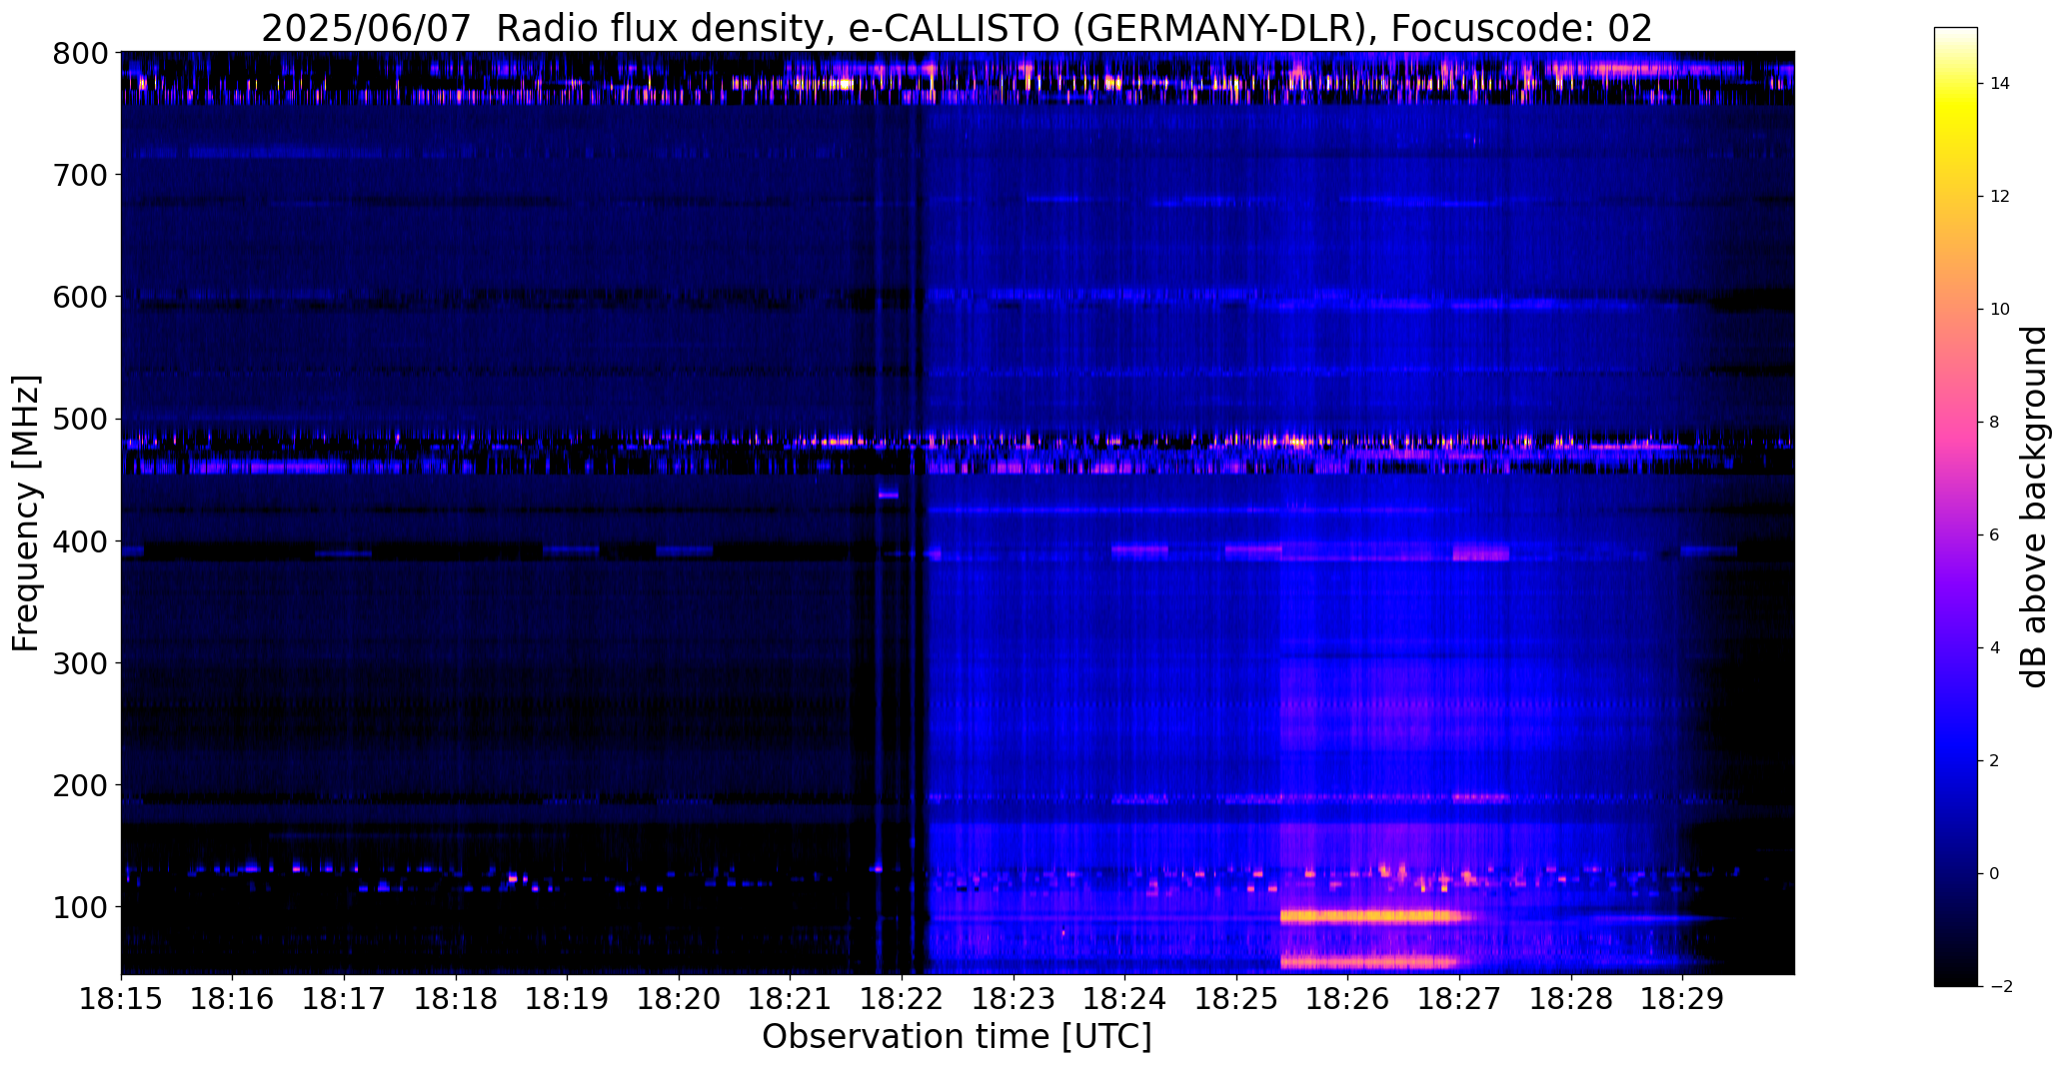Image resolution: width=2065 pixels, height=1066 pixels.
Task: Click the 18:19 time tick label
Action: [x=568, y=999]
